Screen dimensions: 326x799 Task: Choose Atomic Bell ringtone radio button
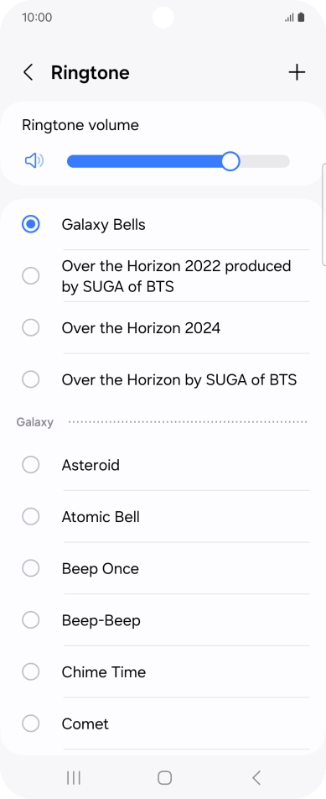click(x=31, y=517)
